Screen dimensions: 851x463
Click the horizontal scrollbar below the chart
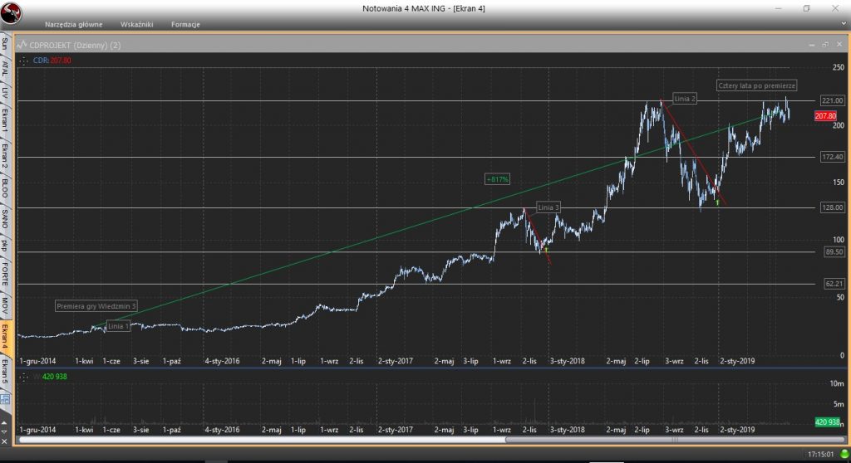click(x=416, y=438)
